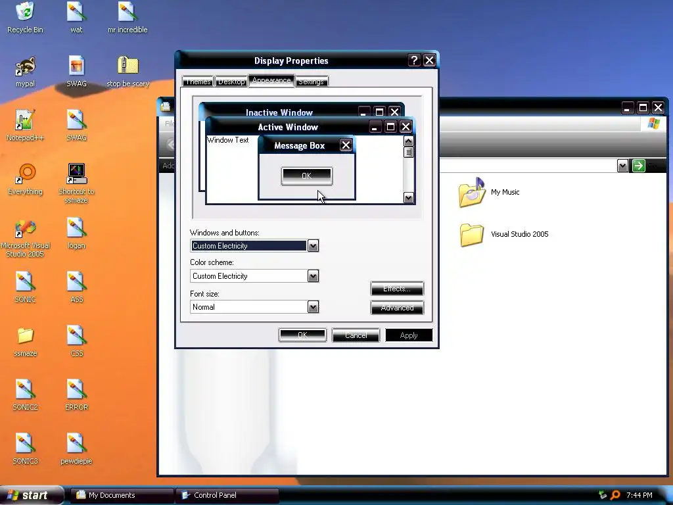This screenshot has width=673, height=505.
Task: Click the green Go arrow in My Documents
Action: click(639, 166)
